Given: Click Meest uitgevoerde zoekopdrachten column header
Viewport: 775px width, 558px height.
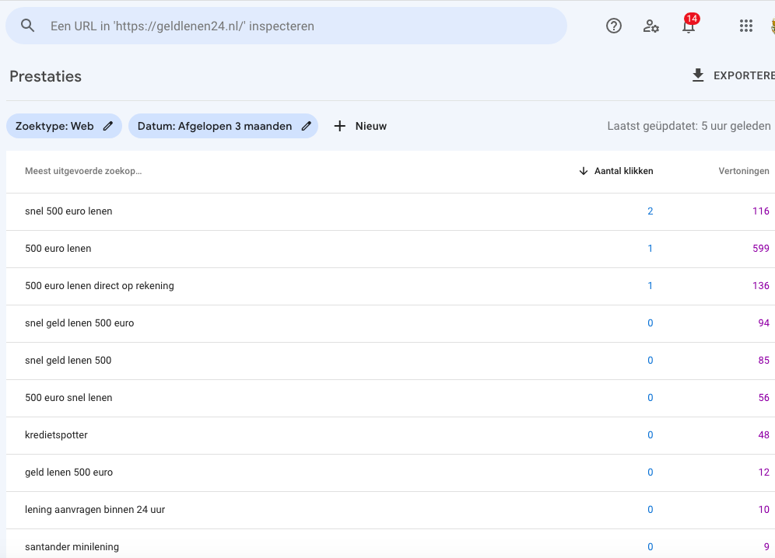Looking at the screenshot, I should tap(83, 171).
